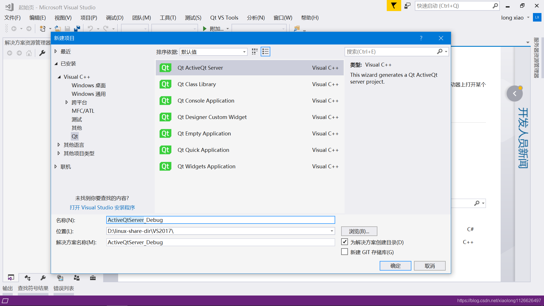This screenshot has width=544, height=306.
Task: Expand the 其他语言 tree node
Action: 59,145
